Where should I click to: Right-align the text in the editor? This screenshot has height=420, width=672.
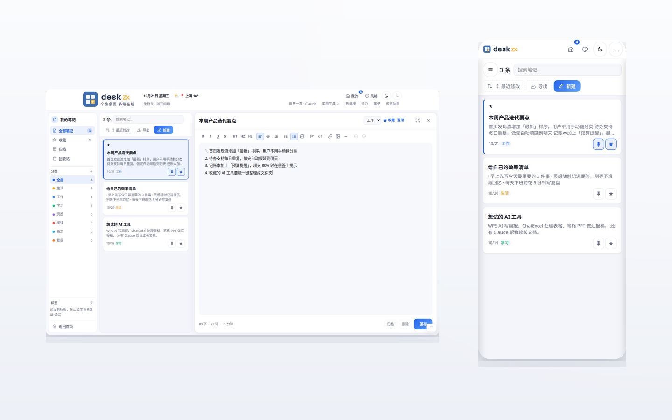[276, 136]
